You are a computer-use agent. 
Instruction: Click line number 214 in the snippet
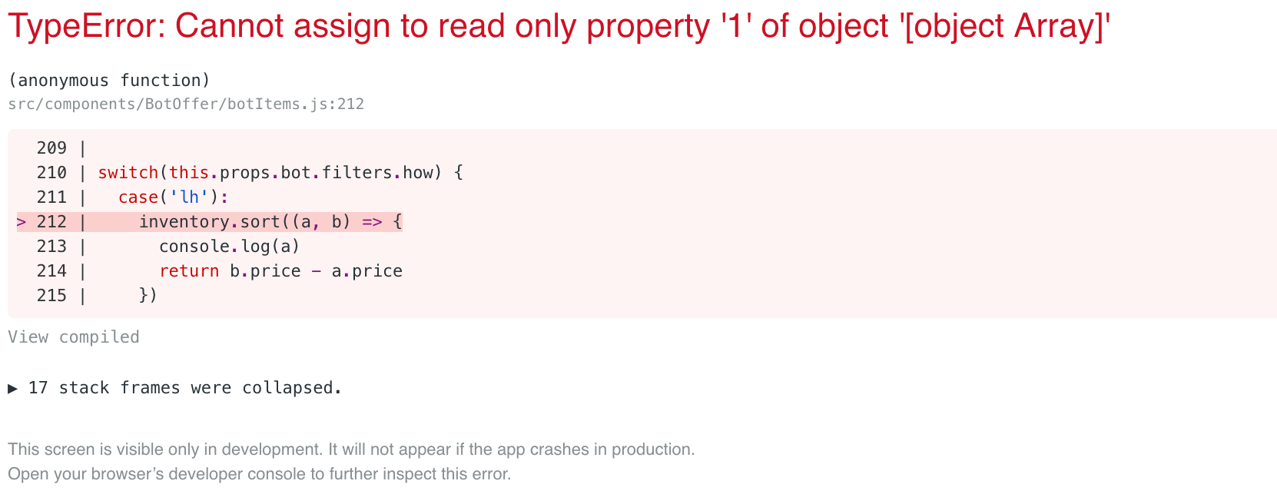[x=51, y=271]
